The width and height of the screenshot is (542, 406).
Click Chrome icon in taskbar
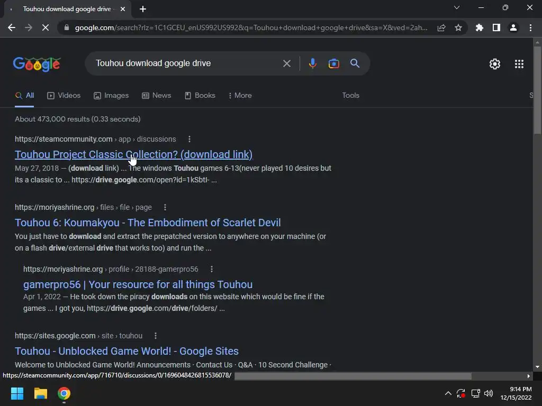pyautogui.click(x=64, y=393)
